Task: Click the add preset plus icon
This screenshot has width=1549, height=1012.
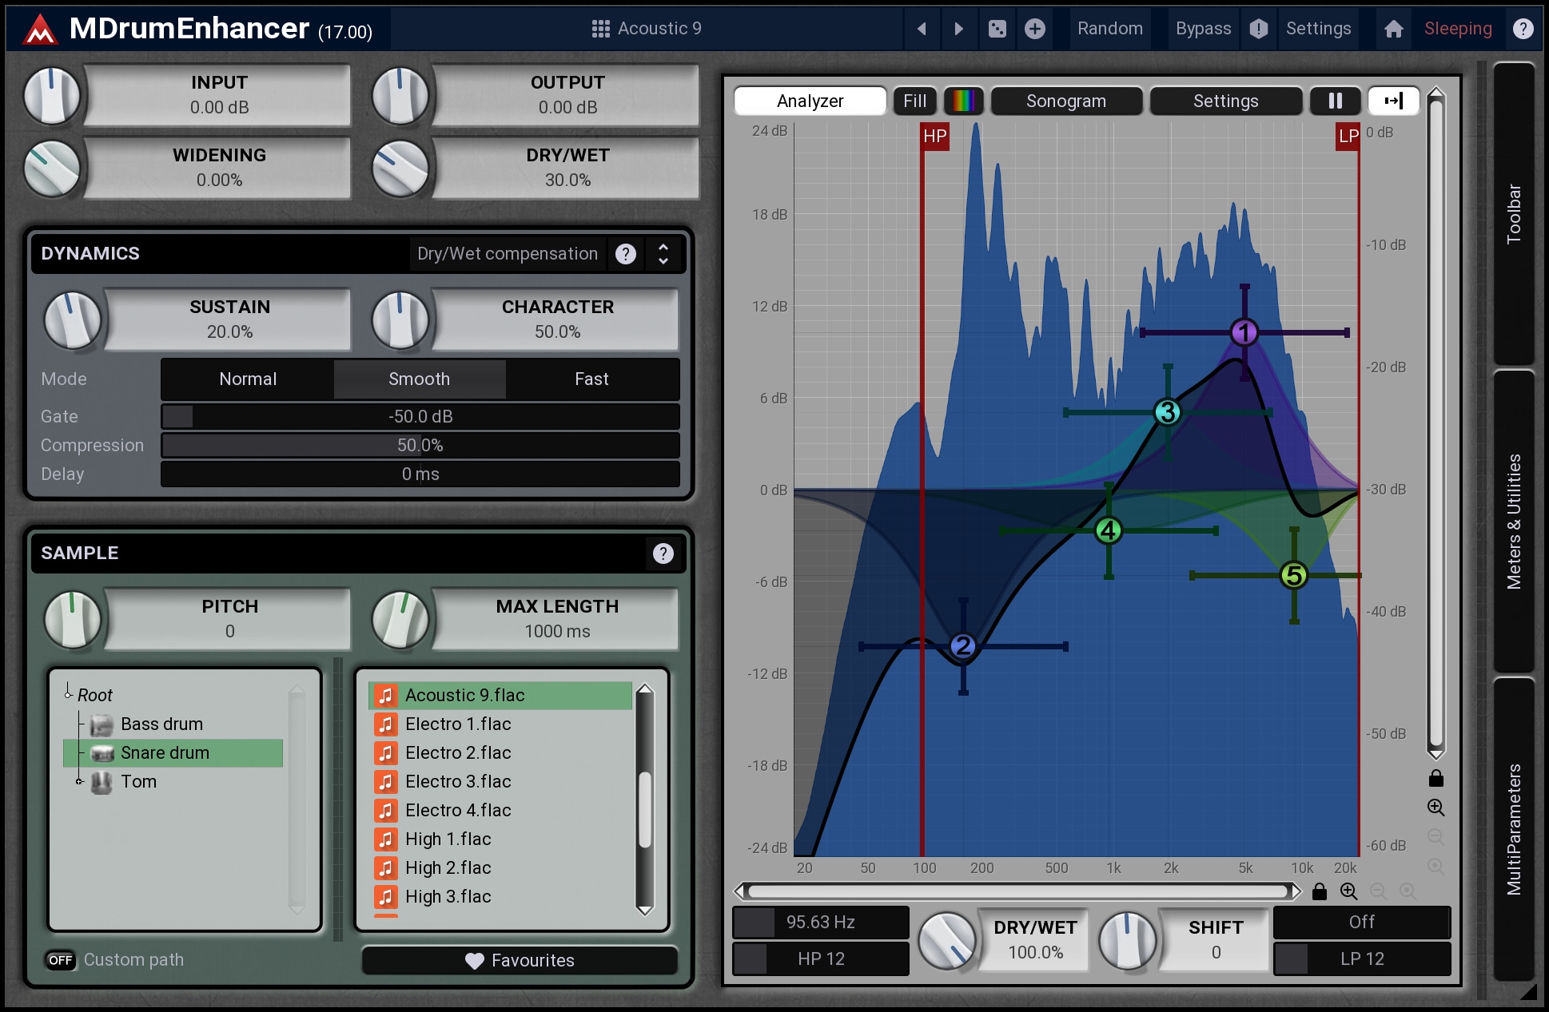Action: [x=1034, y=29]
